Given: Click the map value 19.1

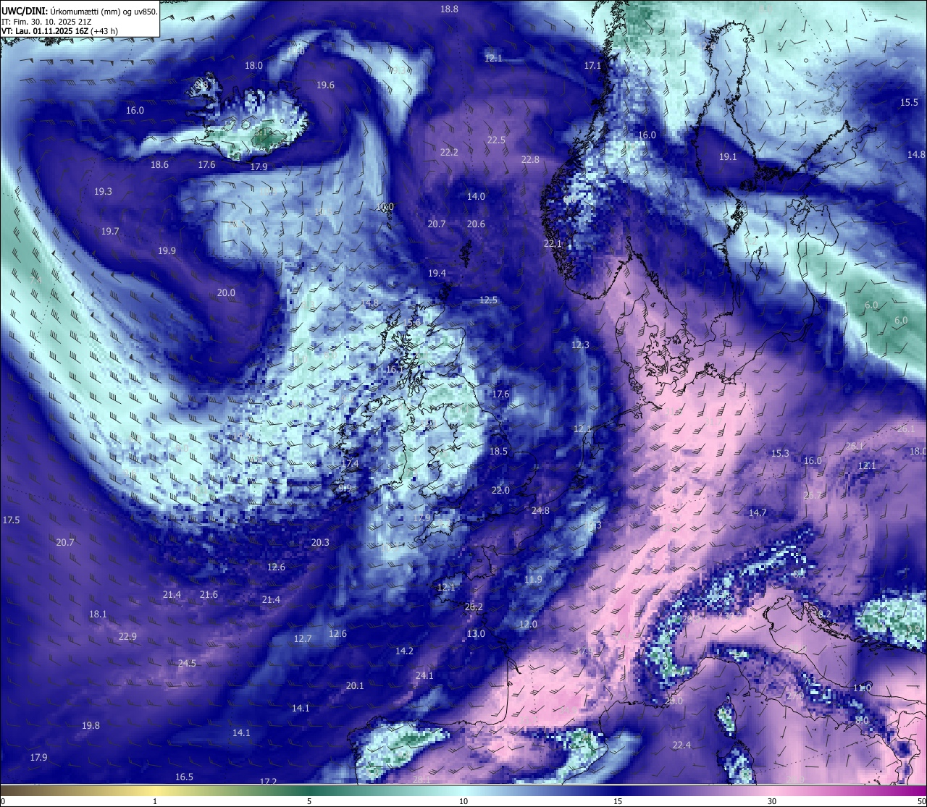Looking at the screenshot, I should point(728,156).
